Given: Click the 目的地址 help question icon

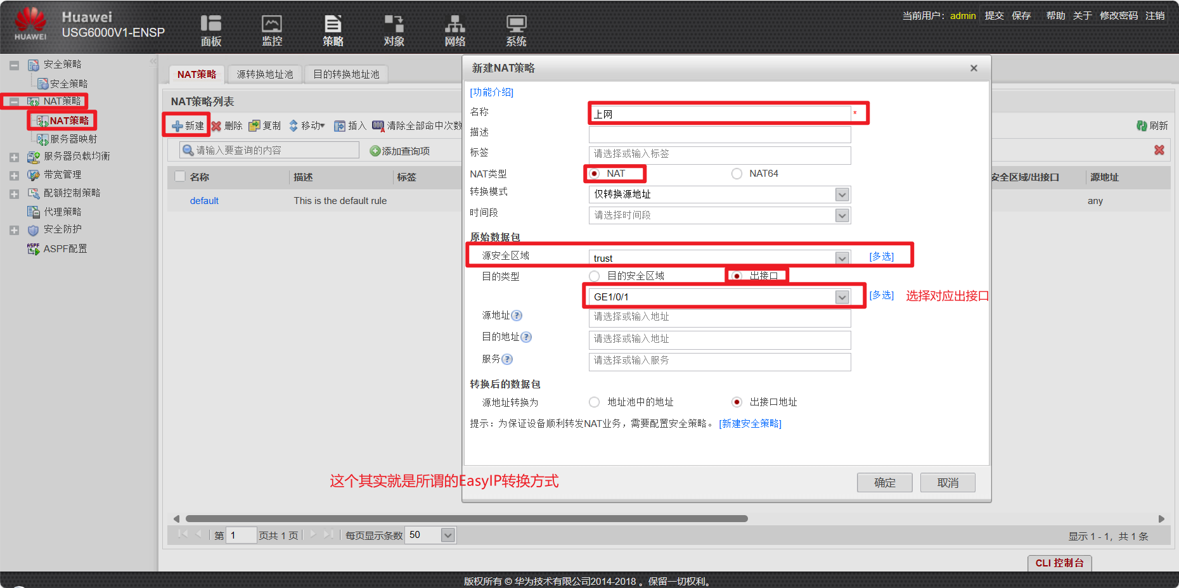Looking at the screenshot, I should (x=526, y=337).
